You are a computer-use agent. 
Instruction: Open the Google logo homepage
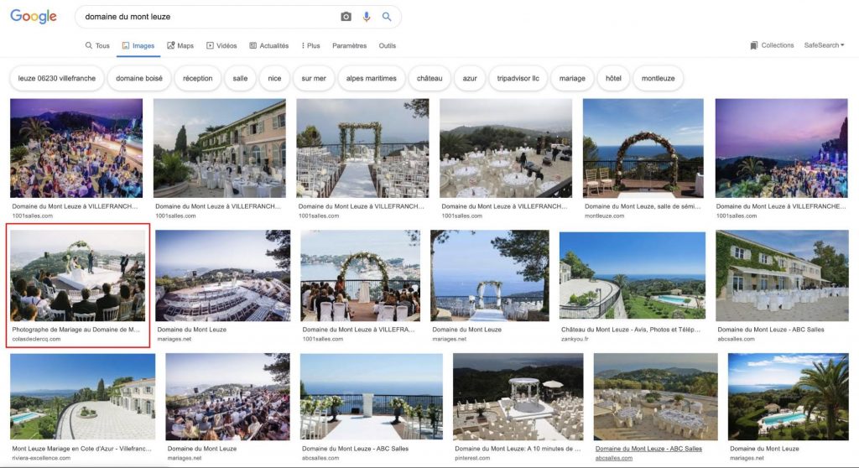(34, 17)
